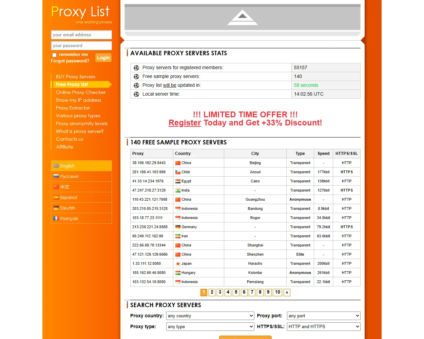Click the HTTPS/SSL column header
The image size is (424, 339).
point(347,154)
